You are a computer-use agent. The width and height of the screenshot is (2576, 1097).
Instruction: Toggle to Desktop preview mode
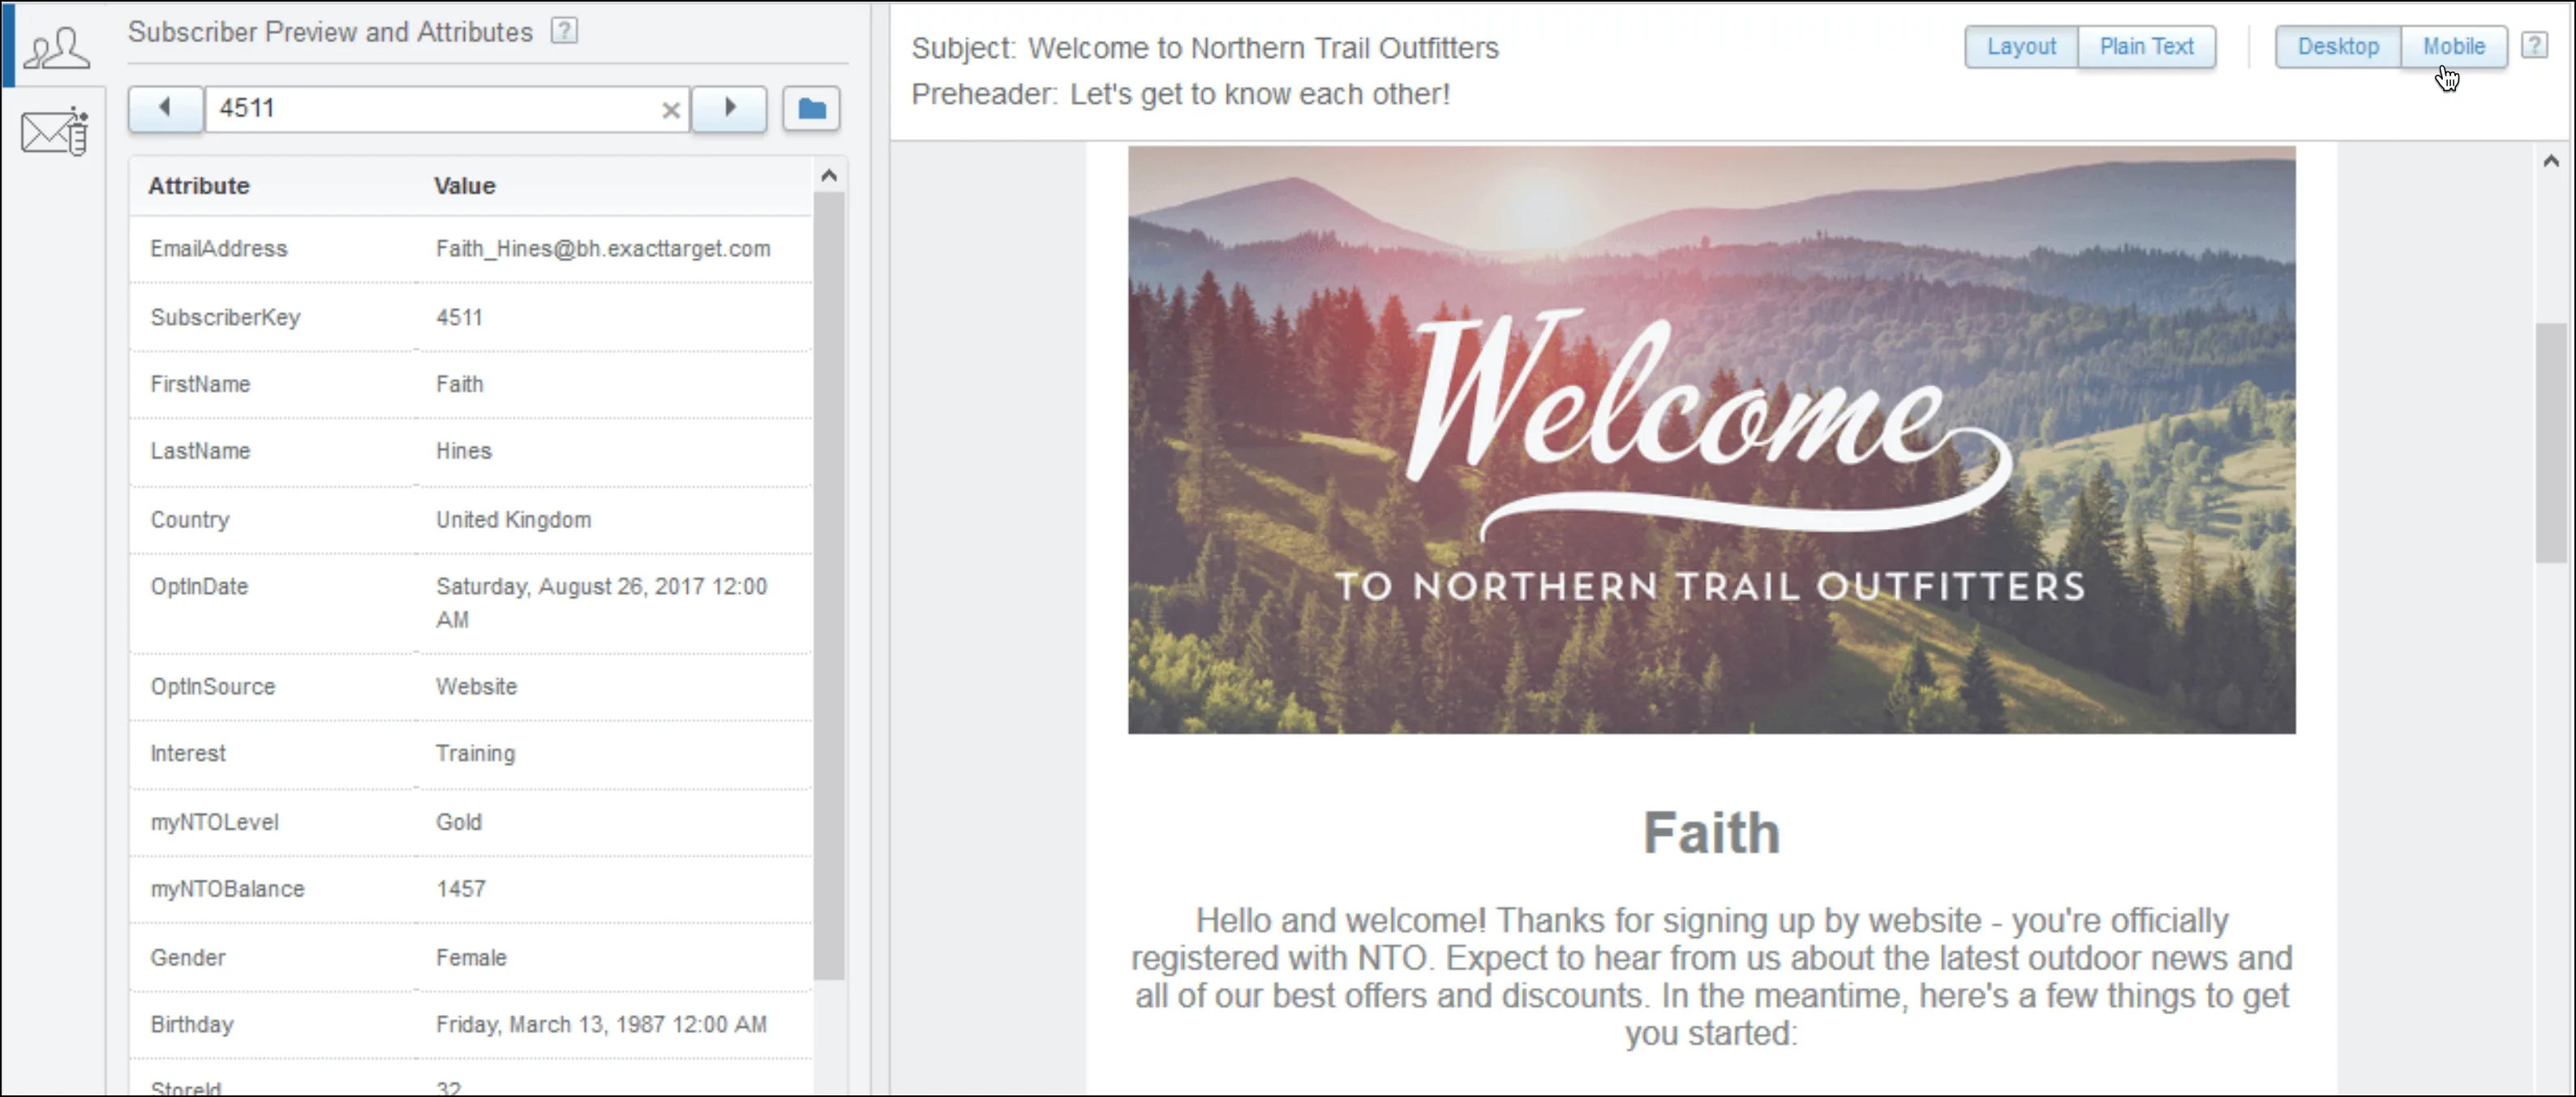point(2338,46)
